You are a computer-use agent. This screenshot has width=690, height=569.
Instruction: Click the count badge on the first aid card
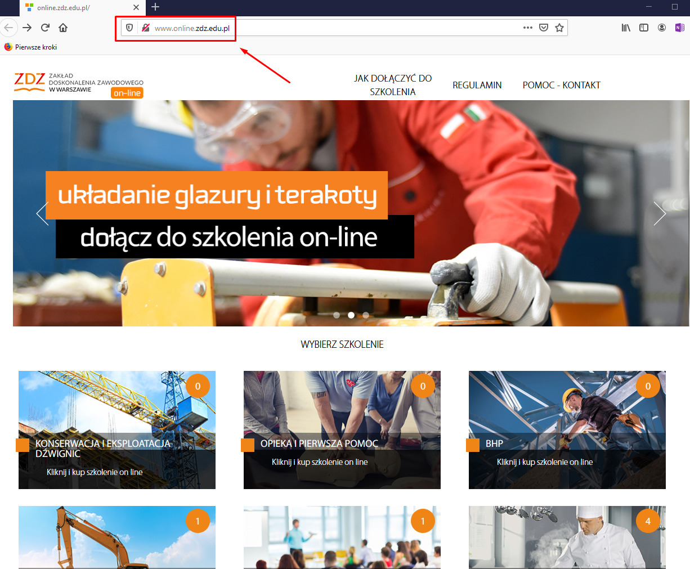(423, 386)
